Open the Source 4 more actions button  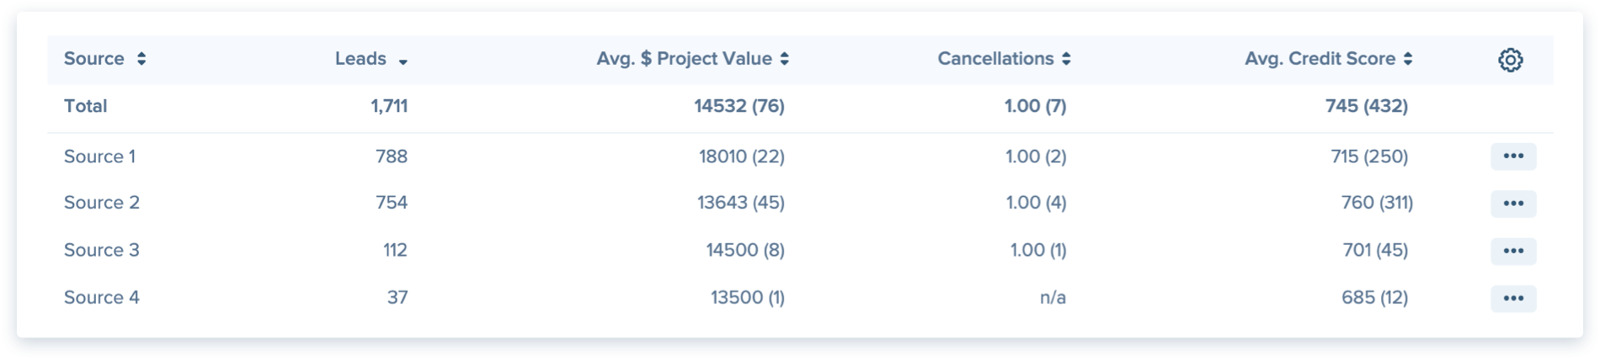1513,298
